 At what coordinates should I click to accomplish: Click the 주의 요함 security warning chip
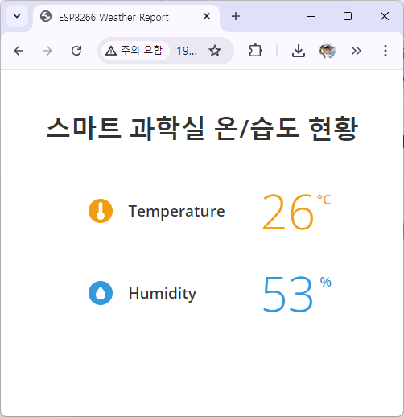pyautogui.click(x=135, y=51)
